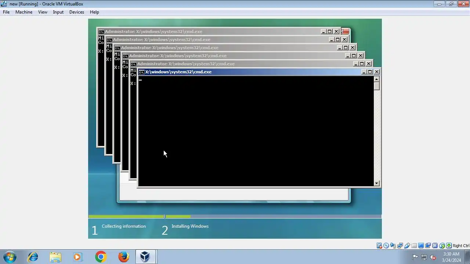Maximize the rearmost Administrator cmd window

coord(329,32)
